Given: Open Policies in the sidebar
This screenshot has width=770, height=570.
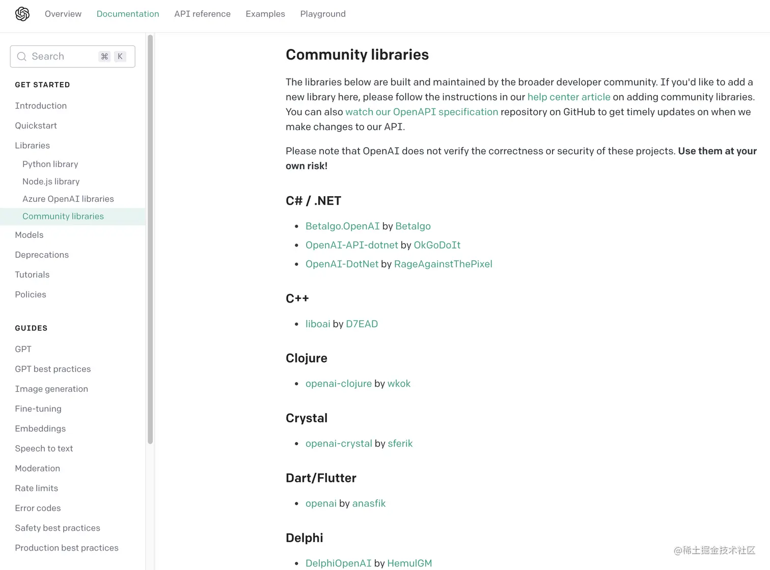Looking at the screenshot, I should (31, 294).
